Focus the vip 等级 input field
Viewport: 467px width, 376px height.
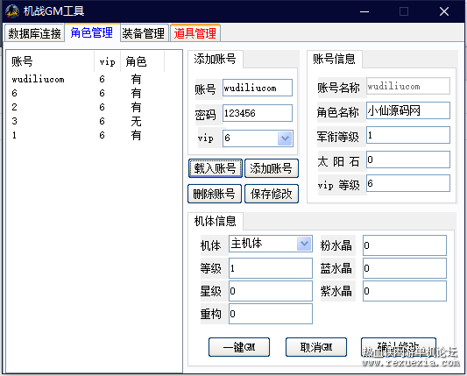coord(408,183)
